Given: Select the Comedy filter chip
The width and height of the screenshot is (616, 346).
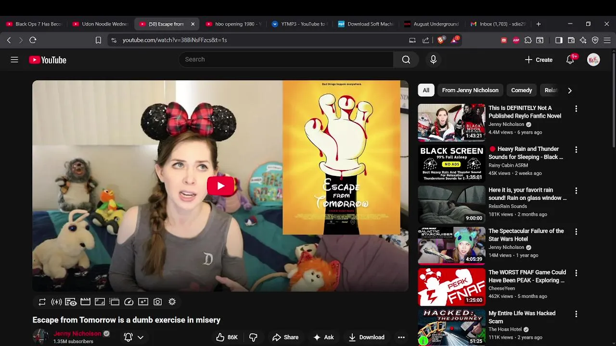Looking at the screenshot, I should pyautogui.click(x=521, y=90).
